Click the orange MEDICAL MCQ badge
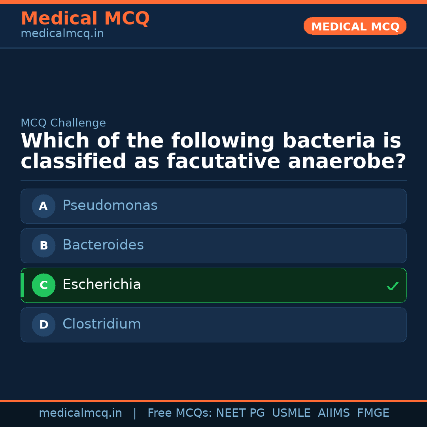This screenshot has height=427, width=427. coord(355,26)
